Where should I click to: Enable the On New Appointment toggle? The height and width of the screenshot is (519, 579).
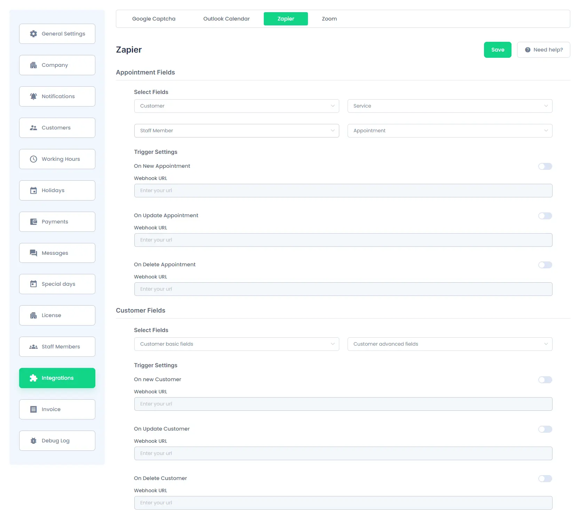point(545,166)
